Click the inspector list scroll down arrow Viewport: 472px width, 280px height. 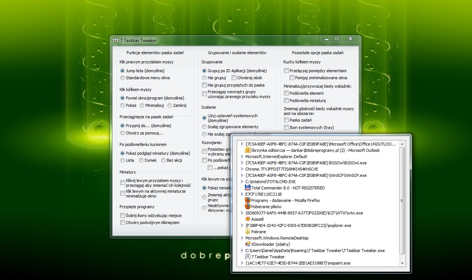402,263
